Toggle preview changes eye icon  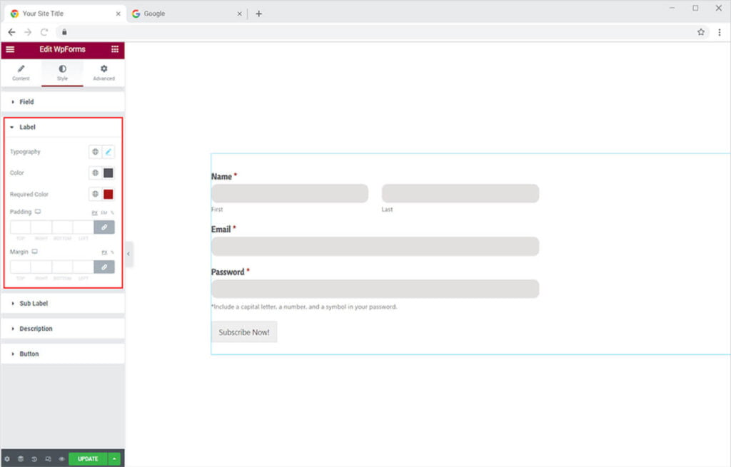(x=61, y=459)
